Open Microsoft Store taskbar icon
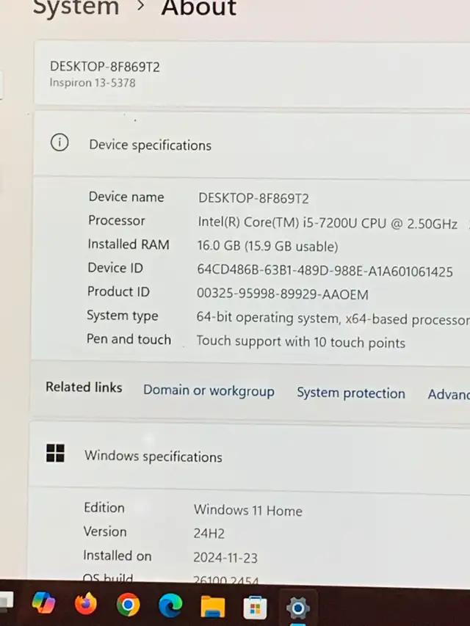 [255, 608]
